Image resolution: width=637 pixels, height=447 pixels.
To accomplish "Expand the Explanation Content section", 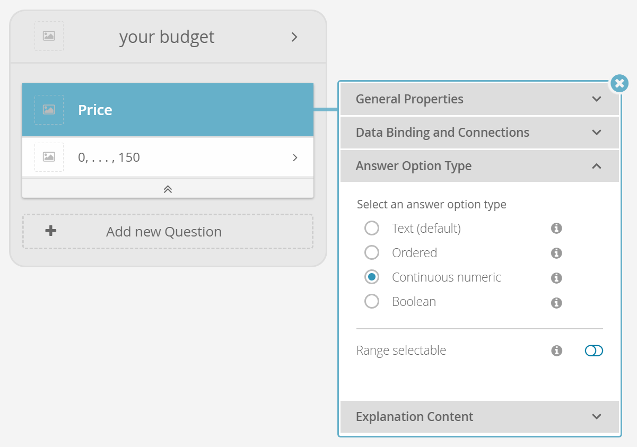I will (x=479, y=417).
